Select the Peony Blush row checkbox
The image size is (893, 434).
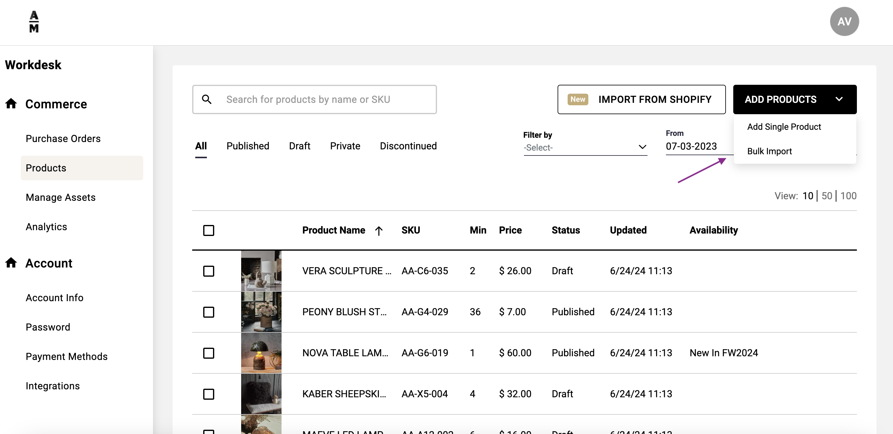point(209,312)
